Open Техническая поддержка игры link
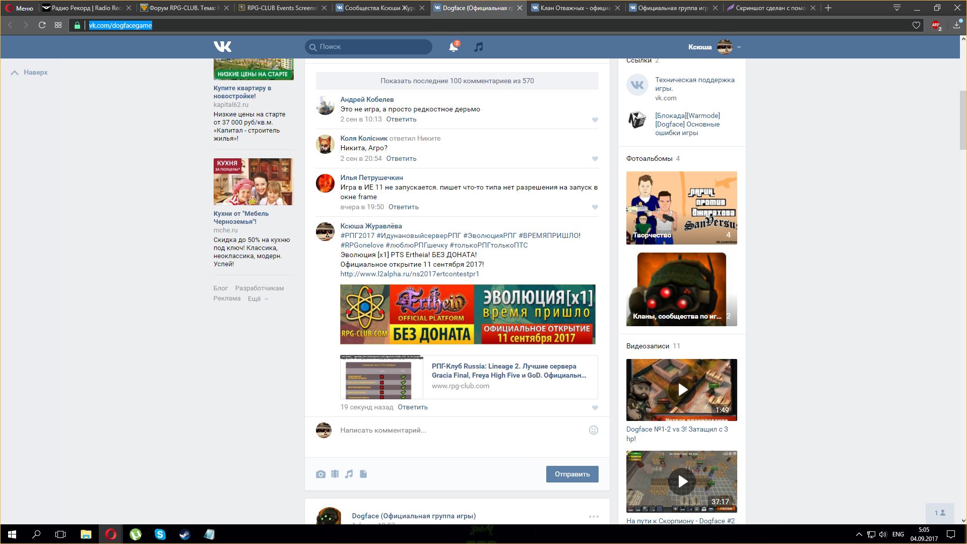The image size is (967, 544). point(694,84)
